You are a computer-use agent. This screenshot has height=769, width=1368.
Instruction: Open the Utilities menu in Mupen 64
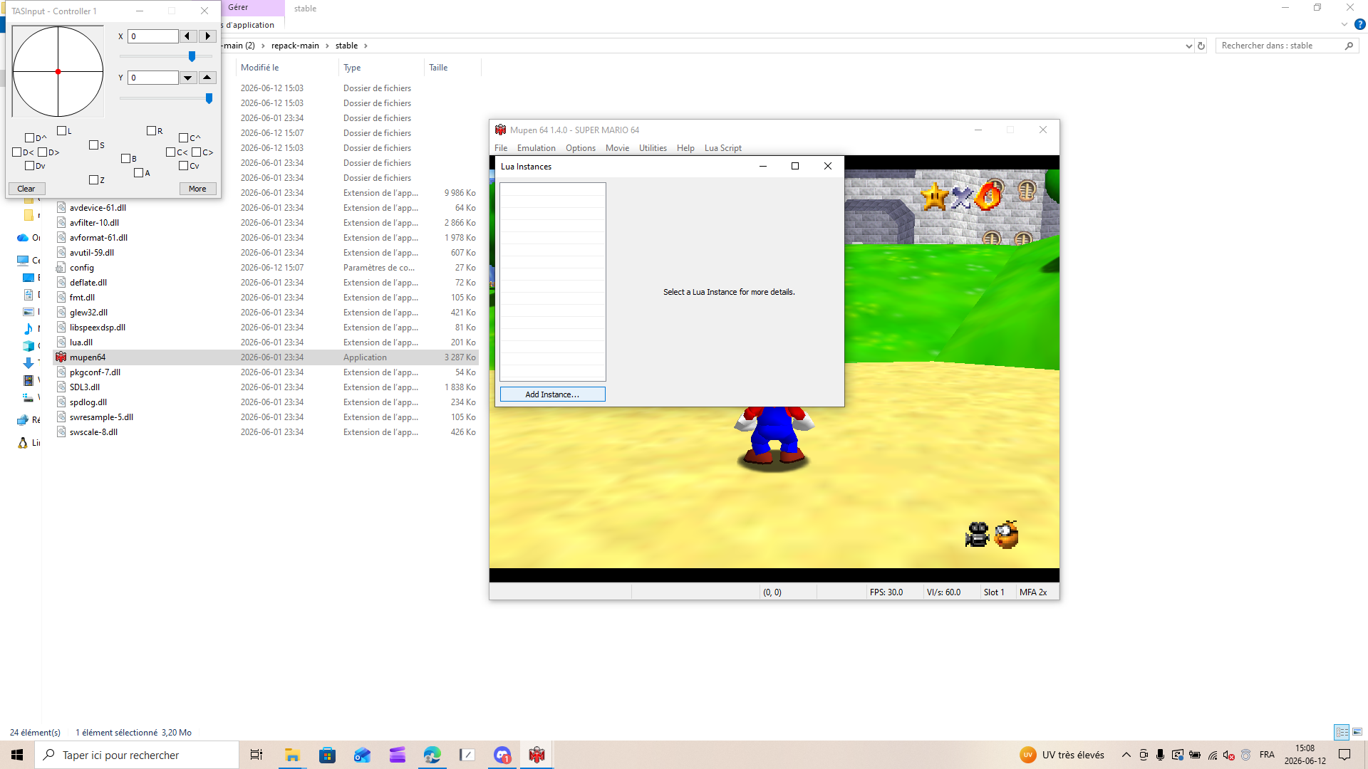click(x=653, y=148)
